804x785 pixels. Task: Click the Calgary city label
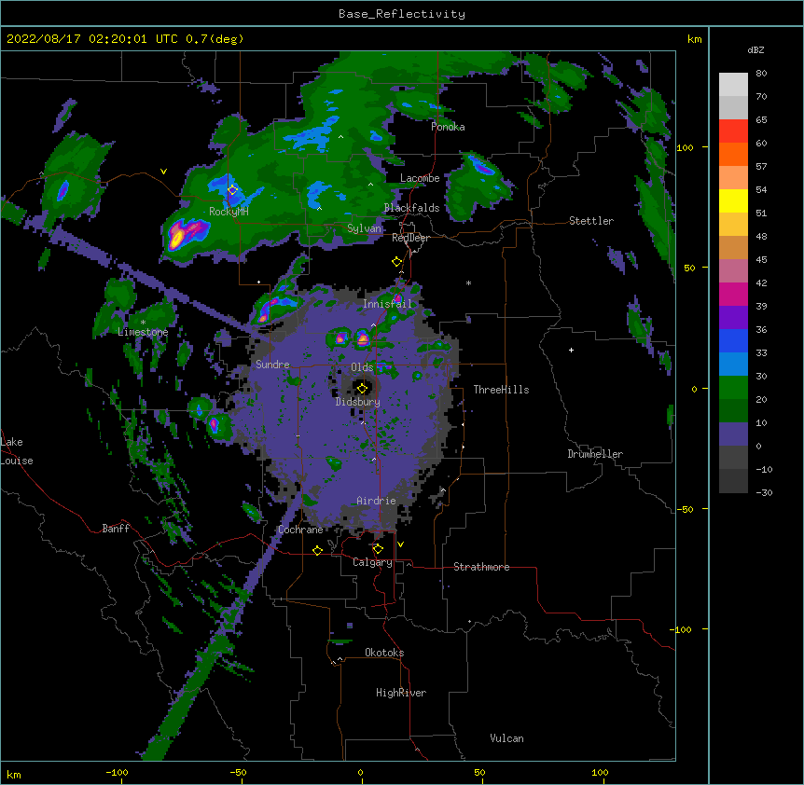(x=372, y=562)
